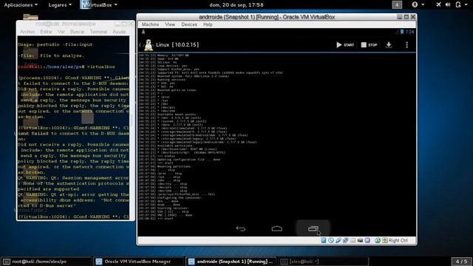Tap the Android back navigation button
473x266 pixels.
pyautogui.click(x=240, y=229)
